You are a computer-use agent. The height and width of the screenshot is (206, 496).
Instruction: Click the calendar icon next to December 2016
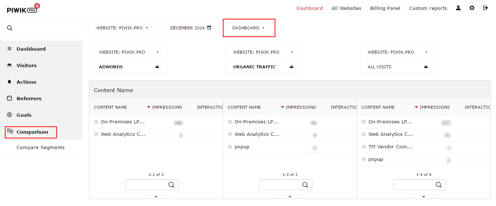pos(209,28)
